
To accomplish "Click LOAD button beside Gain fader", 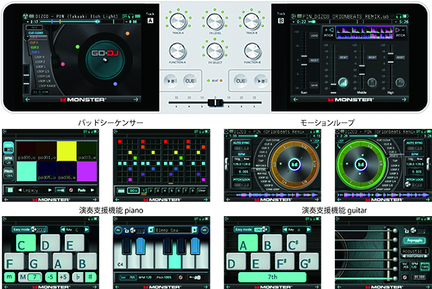I will (315, 36).
